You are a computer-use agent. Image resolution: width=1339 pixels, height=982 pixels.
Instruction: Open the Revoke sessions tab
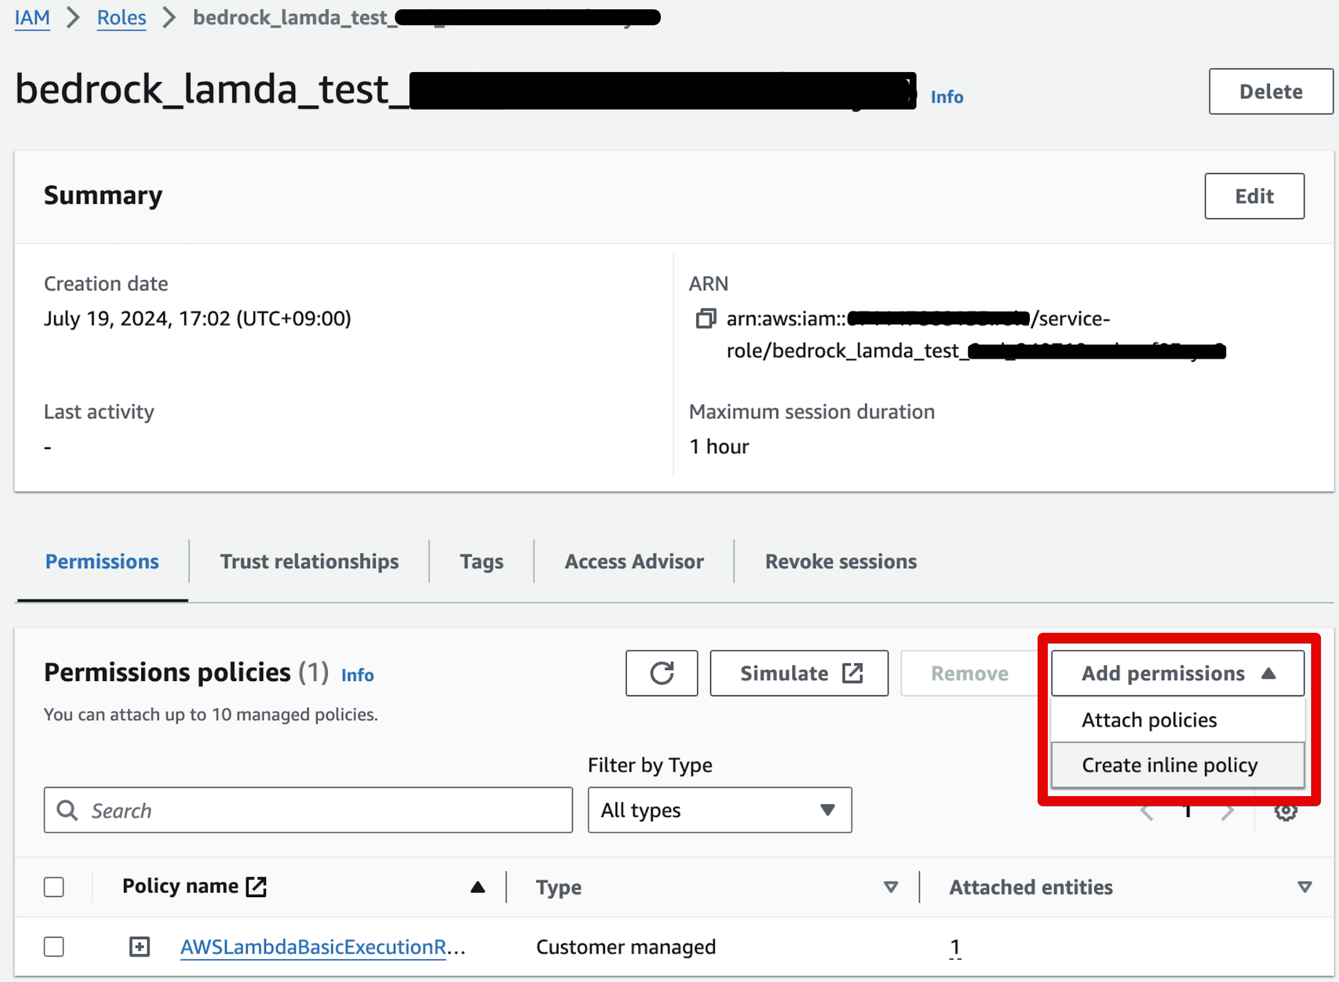(841, 562)
